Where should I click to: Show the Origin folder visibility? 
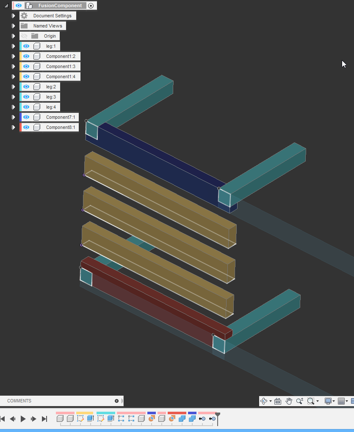pyautogui.click(x=25, y=36)
